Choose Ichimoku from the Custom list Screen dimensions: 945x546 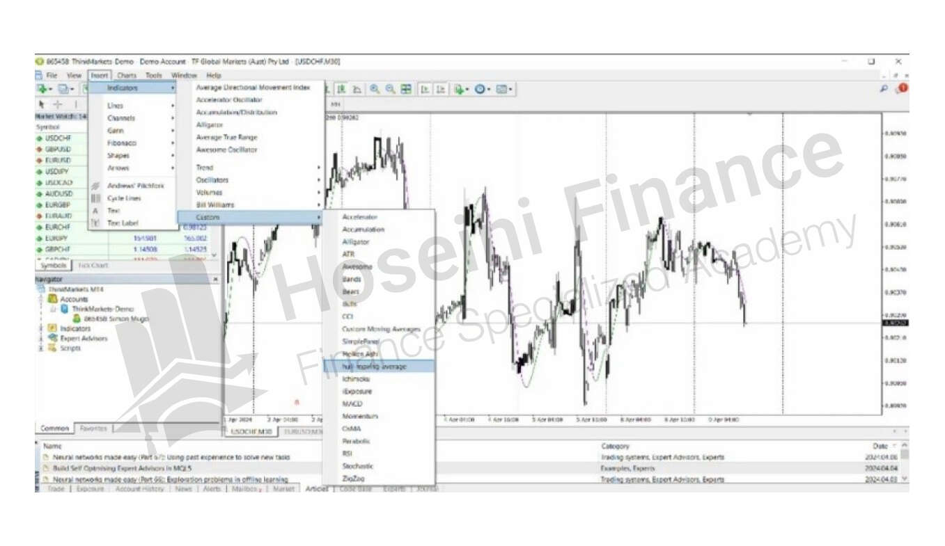355,379
